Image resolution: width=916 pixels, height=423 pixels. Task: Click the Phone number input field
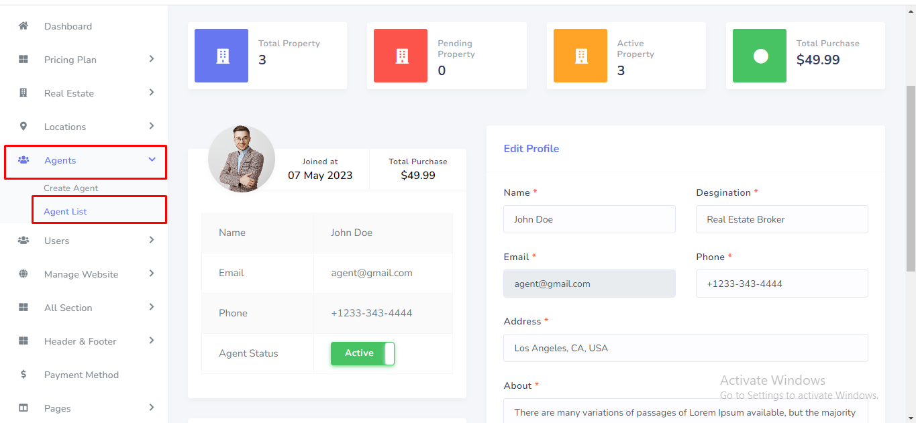click(782, 284)
